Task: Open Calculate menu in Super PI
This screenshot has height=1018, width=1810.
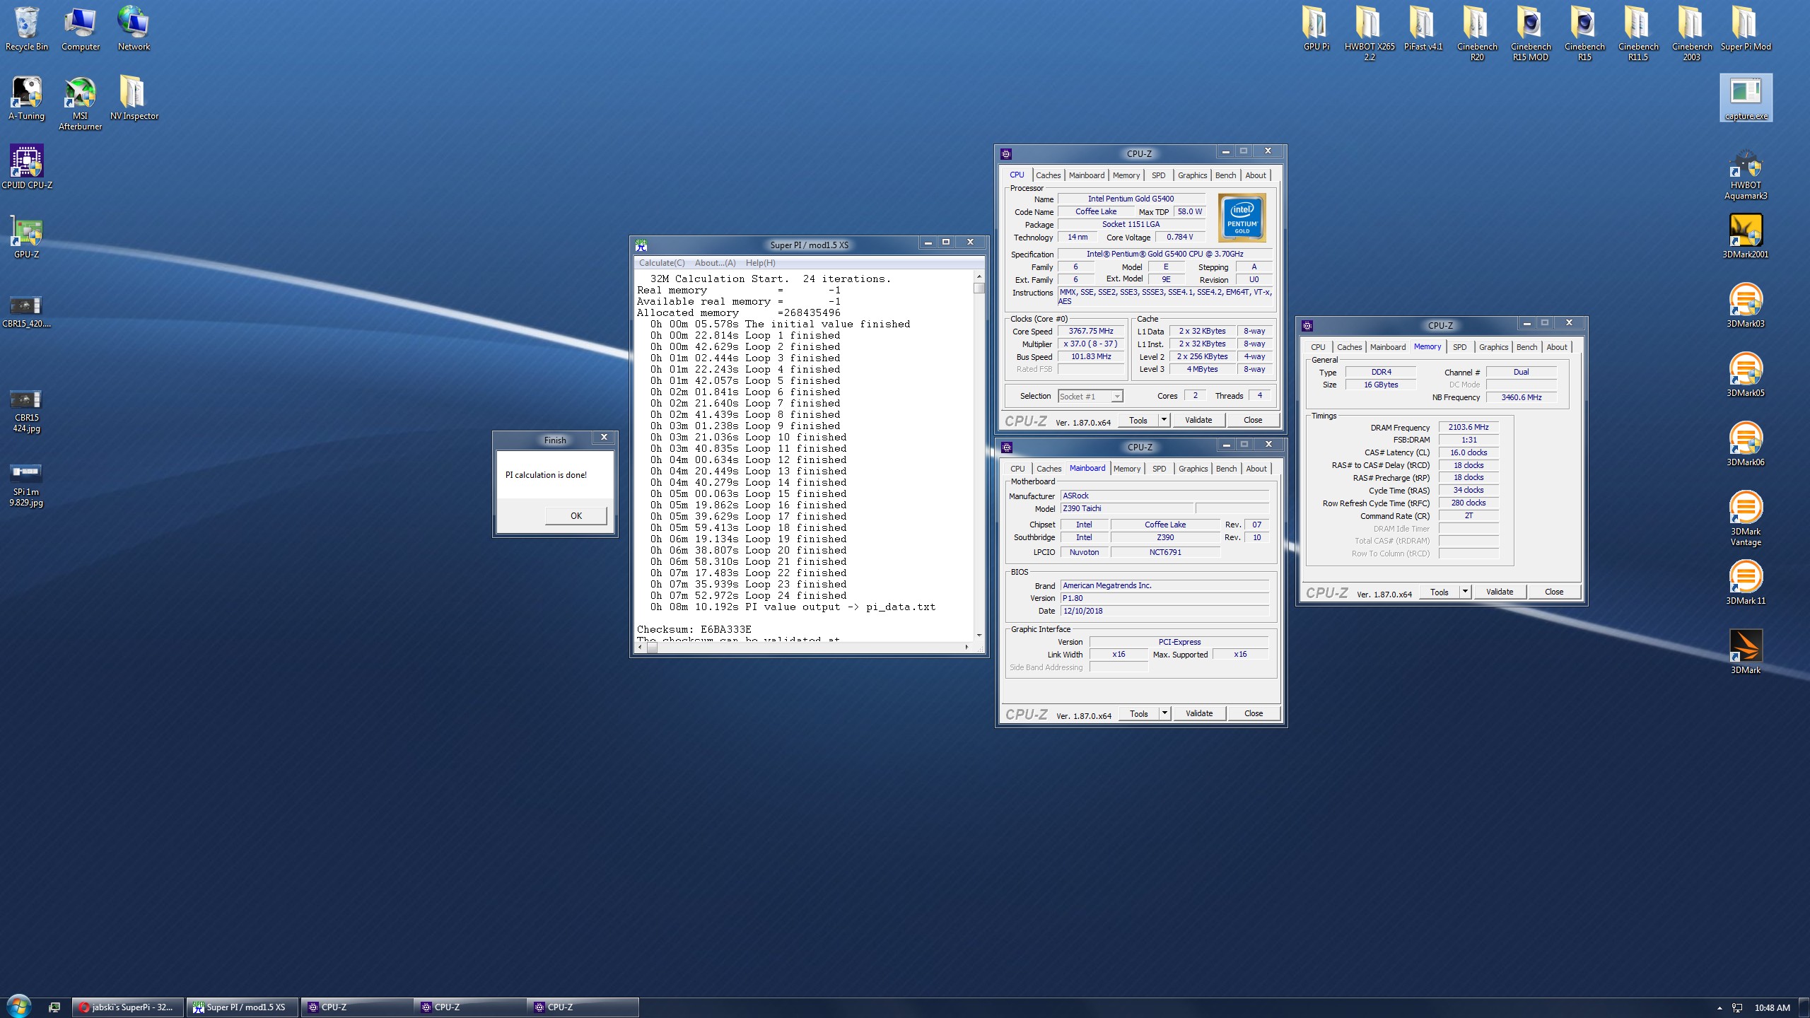Action: click(662, 263)
